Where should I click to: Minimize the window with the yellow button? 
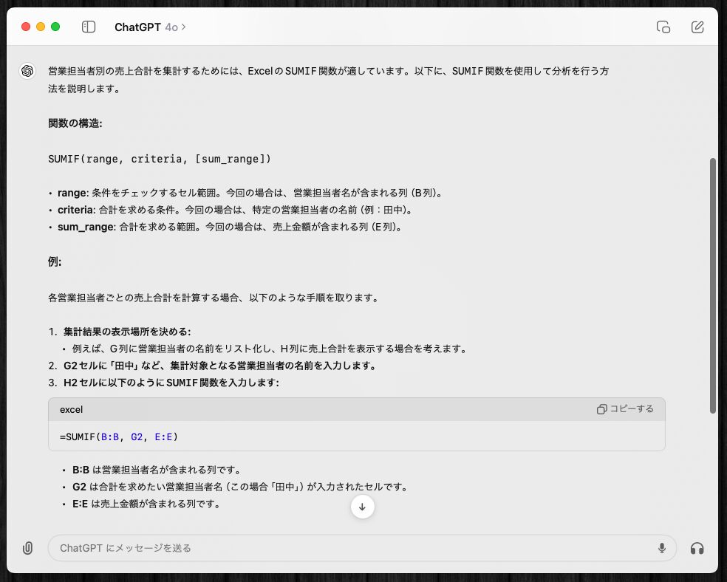tap(41, 27)
